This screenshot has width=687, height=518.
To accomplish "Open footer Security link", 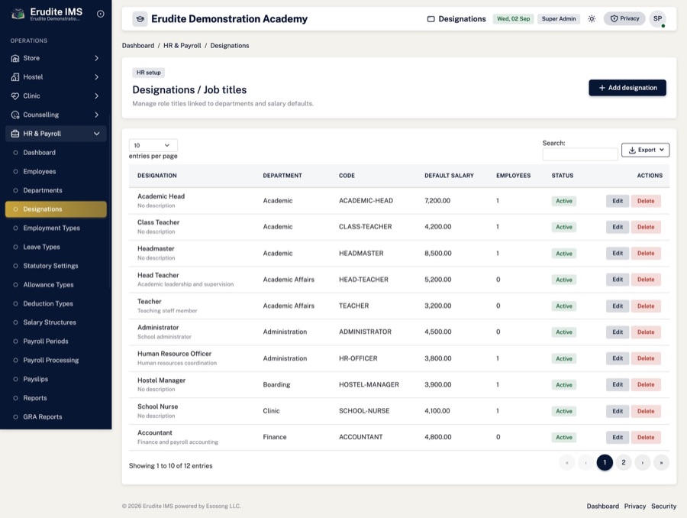I will pos(663,506).
